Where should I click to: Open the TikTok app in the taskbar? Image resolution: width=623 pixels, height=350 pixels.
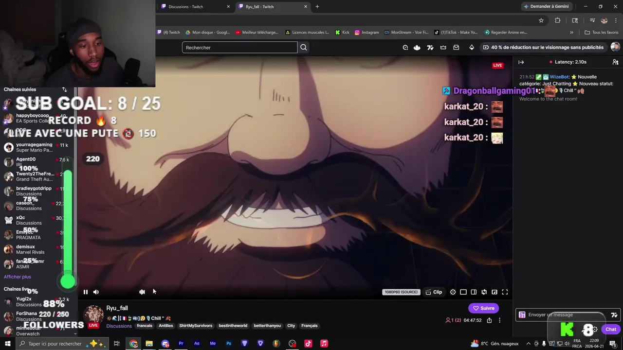click(x=308, y=344)
